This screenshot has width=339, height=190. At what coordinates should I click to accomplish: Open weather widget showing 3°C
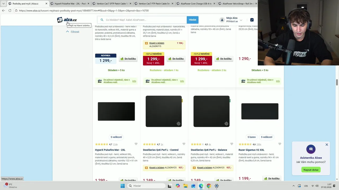(11, 186)
